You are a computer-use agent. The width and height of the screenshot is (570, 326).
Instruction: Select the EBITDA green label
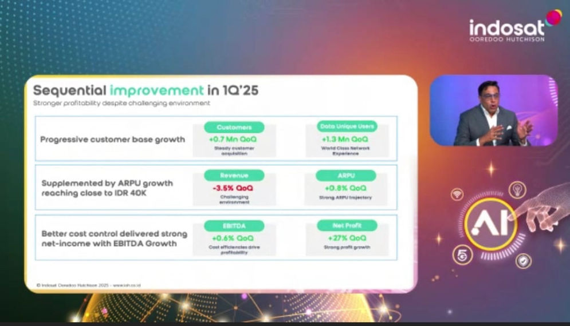tap(234, 226)
